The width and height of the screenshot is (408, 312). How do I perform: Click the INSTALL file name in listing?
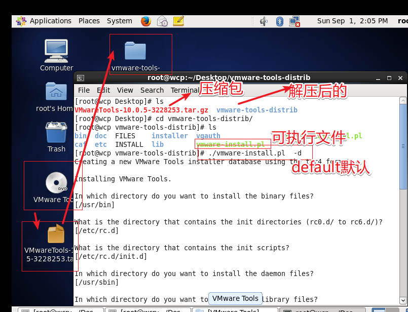pos(129,144)
